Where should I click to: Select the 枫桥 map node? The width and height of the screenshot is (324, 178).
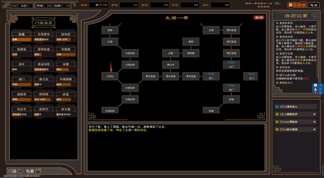coord(191,42)
